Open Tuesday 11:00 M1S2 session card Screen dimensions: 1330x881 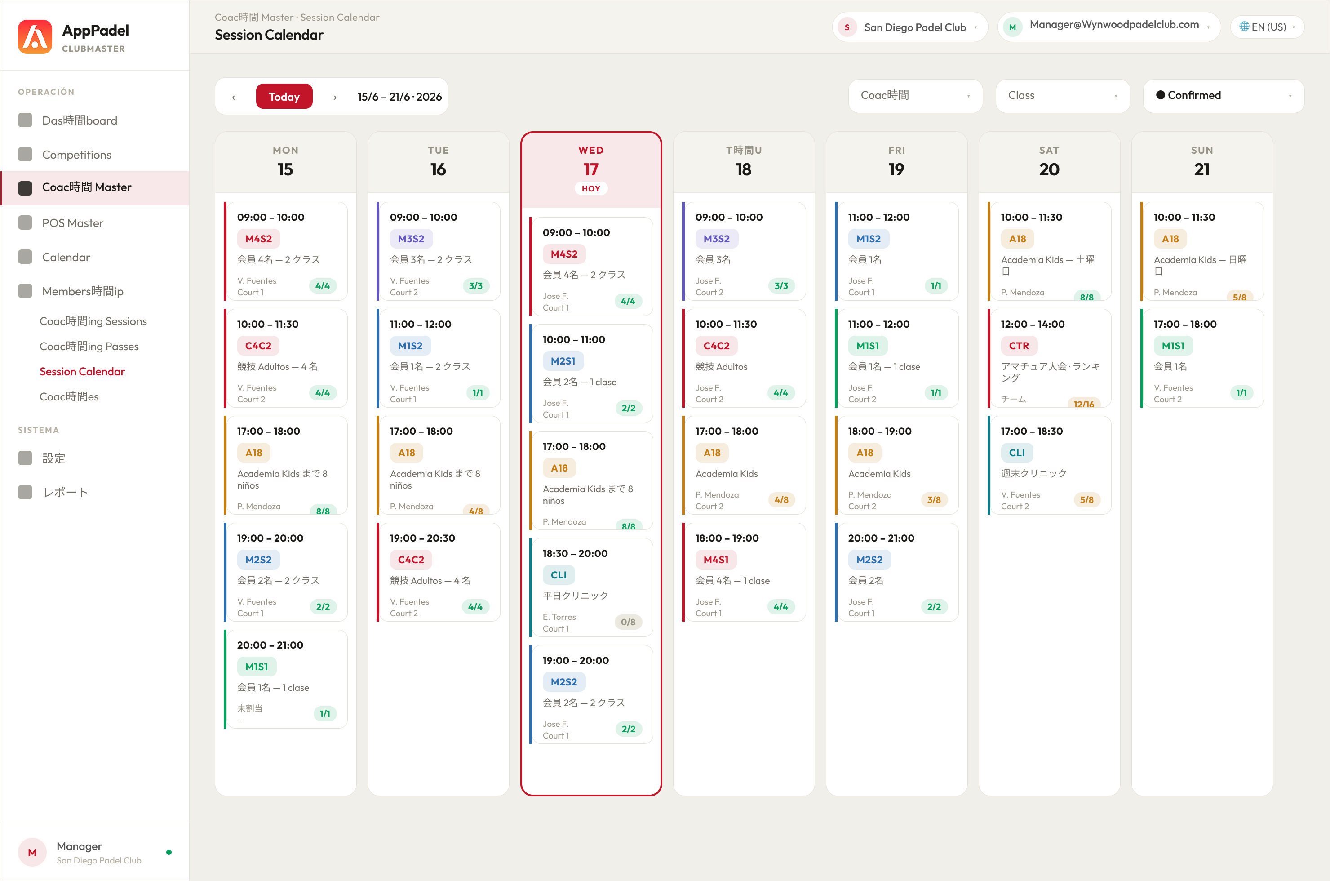(x=439, y=358)
